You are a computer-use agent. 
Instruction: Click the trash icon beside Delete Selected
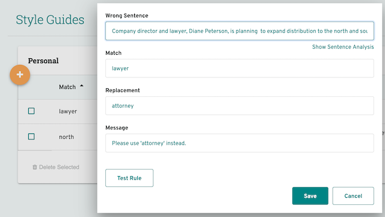pyautogui.click(x=35, y=167)
